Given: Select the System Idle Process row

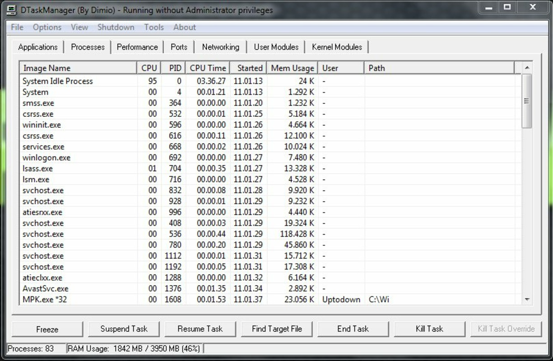Looking at the screenshot, I should 270,81.
